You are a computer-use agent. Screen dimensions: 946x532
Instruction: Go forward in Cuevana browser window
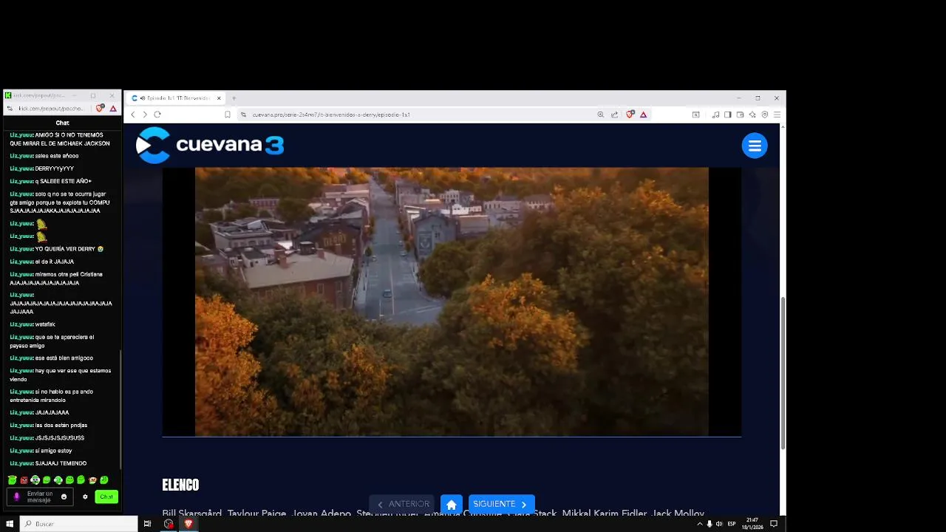click(145, 115)
